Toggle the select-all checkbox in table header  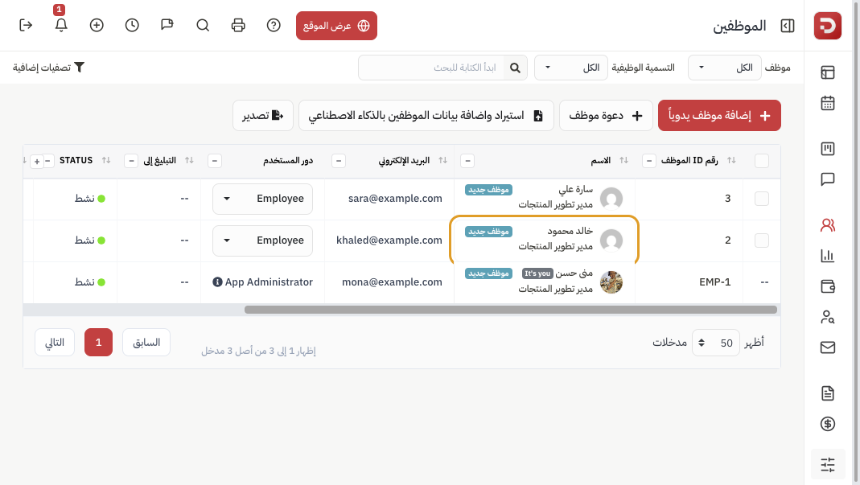point(762,161)
